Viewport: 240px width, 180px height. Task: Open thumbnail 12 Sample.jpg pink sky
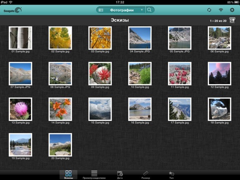tap(219, 74)
